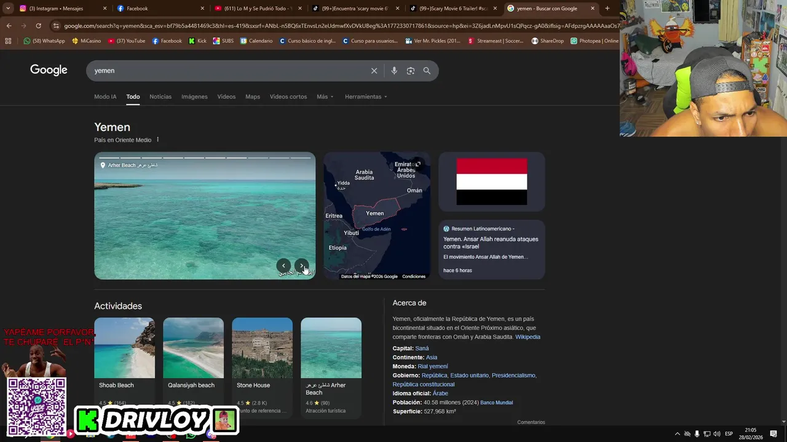The height and width of the screenshot is (442, 787).
Task: Open the Arher Beach activity card
Action: (x=331, y=368)
